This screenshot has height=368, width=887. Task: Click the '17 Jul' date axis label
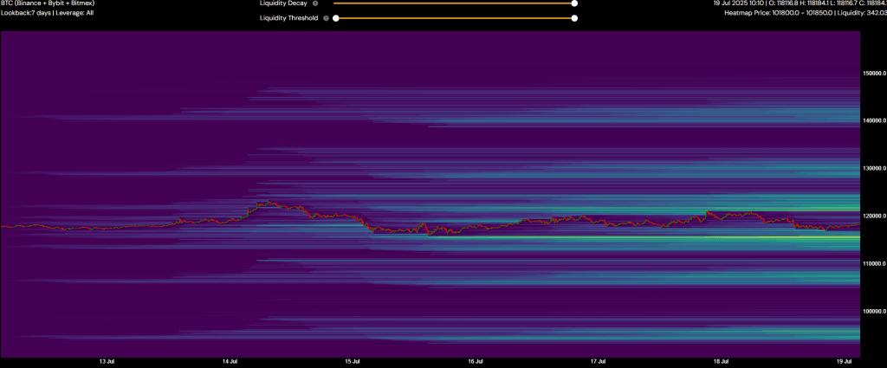pyautogui.click(x=599, y=361)
